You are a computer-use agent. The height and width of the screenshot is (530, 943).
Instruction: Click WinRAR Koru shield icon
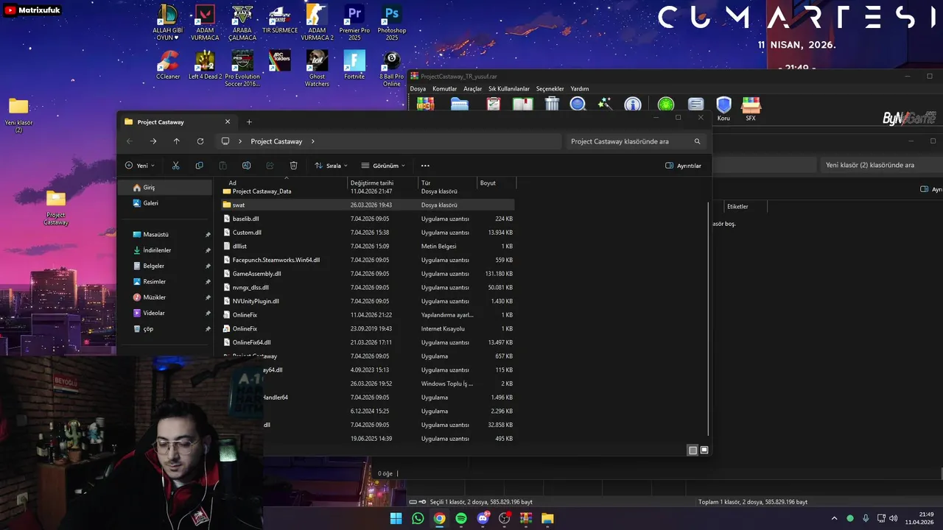723,108
